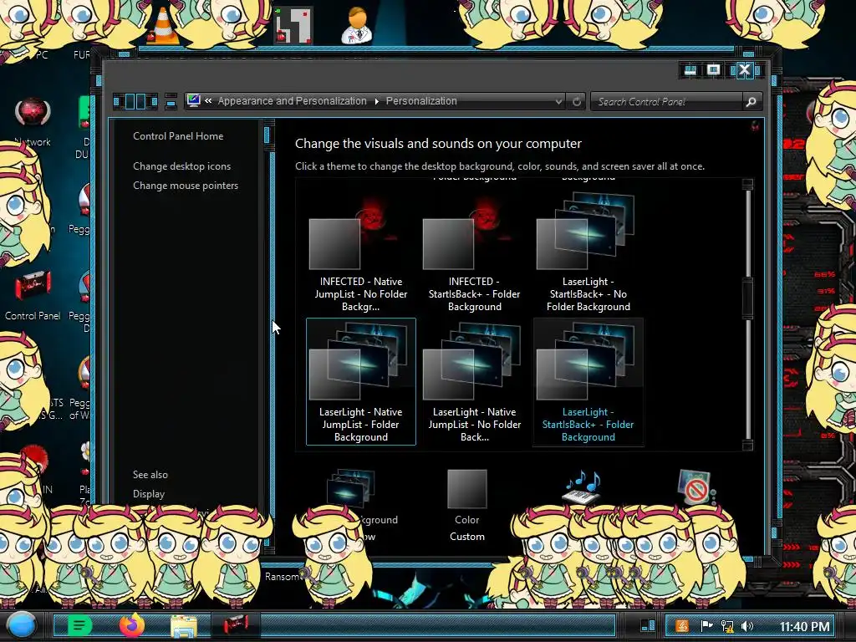
Task: Click the theme list scroll up arrow
Action: (x=748, y=184)
